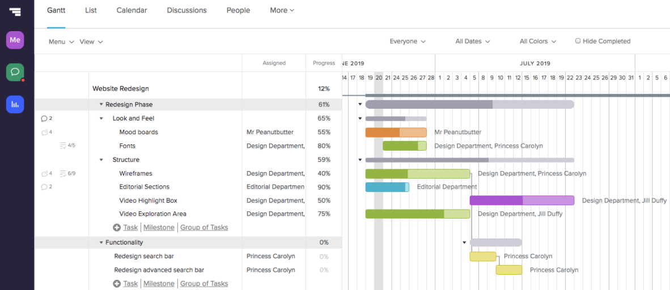This screenshot has height=290, width=670.
Task: Click Milestone link under Structure tasks
Action: 159,228
